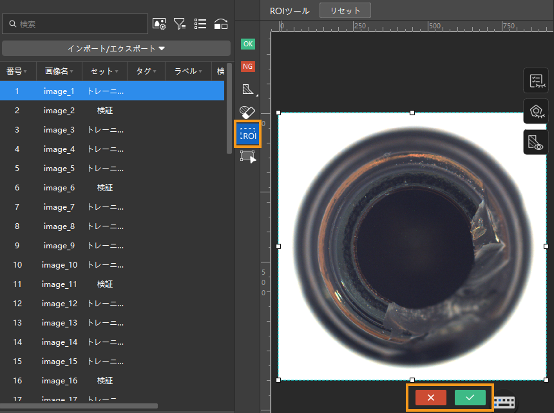Activate the ROI tool

(248, 134)
